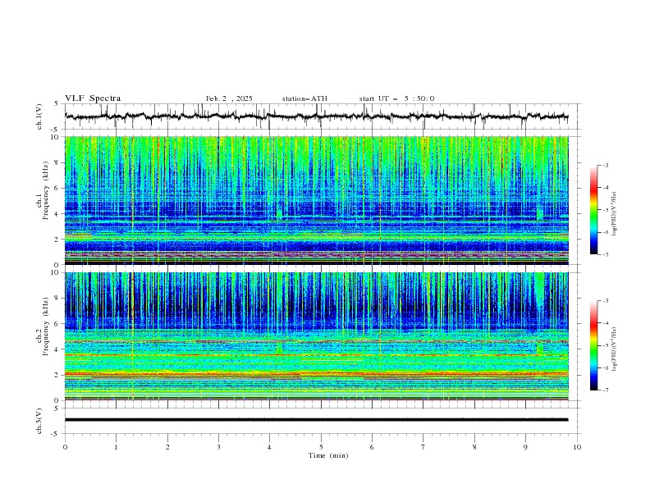Viewport: 650px width, 502px height.
Task: Click the '-3' label on the upper colorbar
Action: 605,165
